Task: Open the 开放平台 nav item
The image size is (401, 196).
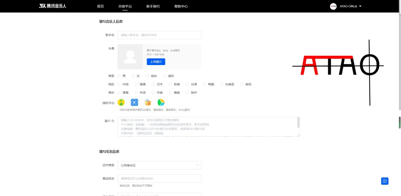Action: point(125,6)
